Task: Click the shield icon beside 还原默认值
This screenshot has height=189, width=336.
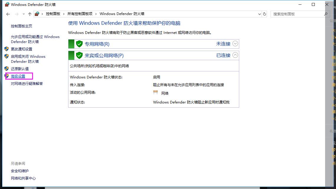Action: pos(6,69)
